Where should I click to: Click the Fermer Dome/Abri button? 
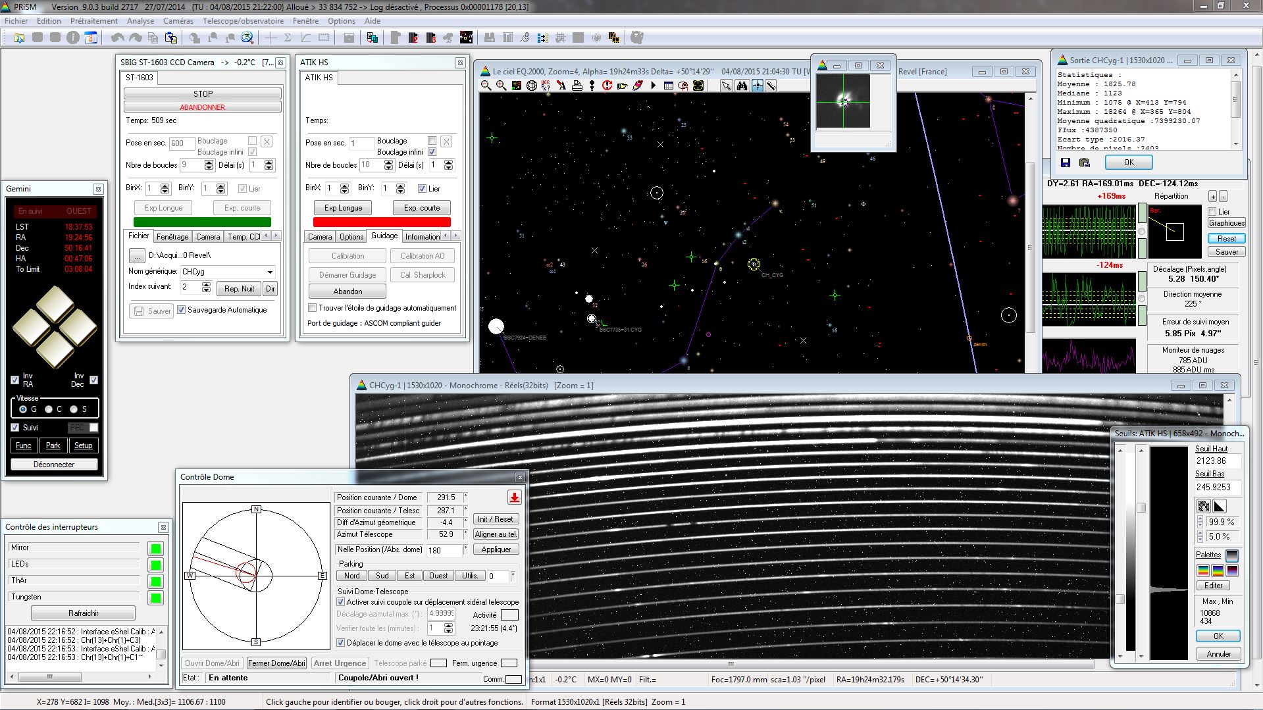coord(276,663)
